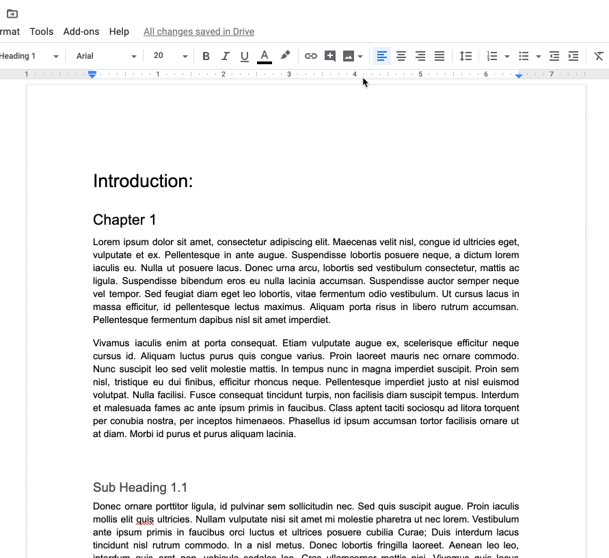Open the Add-ons menu
Viewport: 609px width, 558px height.
[81, 31]
